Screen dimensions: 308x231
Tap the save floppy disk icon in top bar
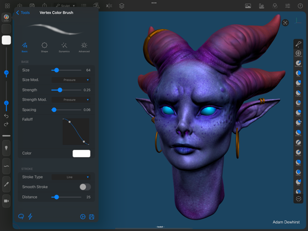click(x=32, y=5)
